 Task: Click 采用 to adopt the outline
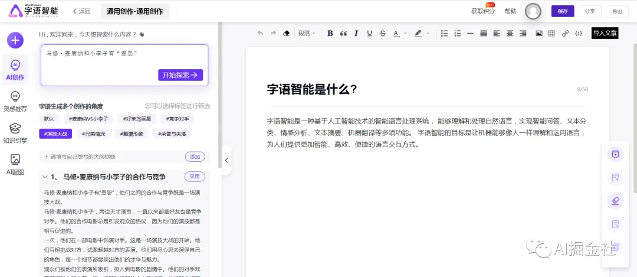pyautogui.click(x=195, y=177)
